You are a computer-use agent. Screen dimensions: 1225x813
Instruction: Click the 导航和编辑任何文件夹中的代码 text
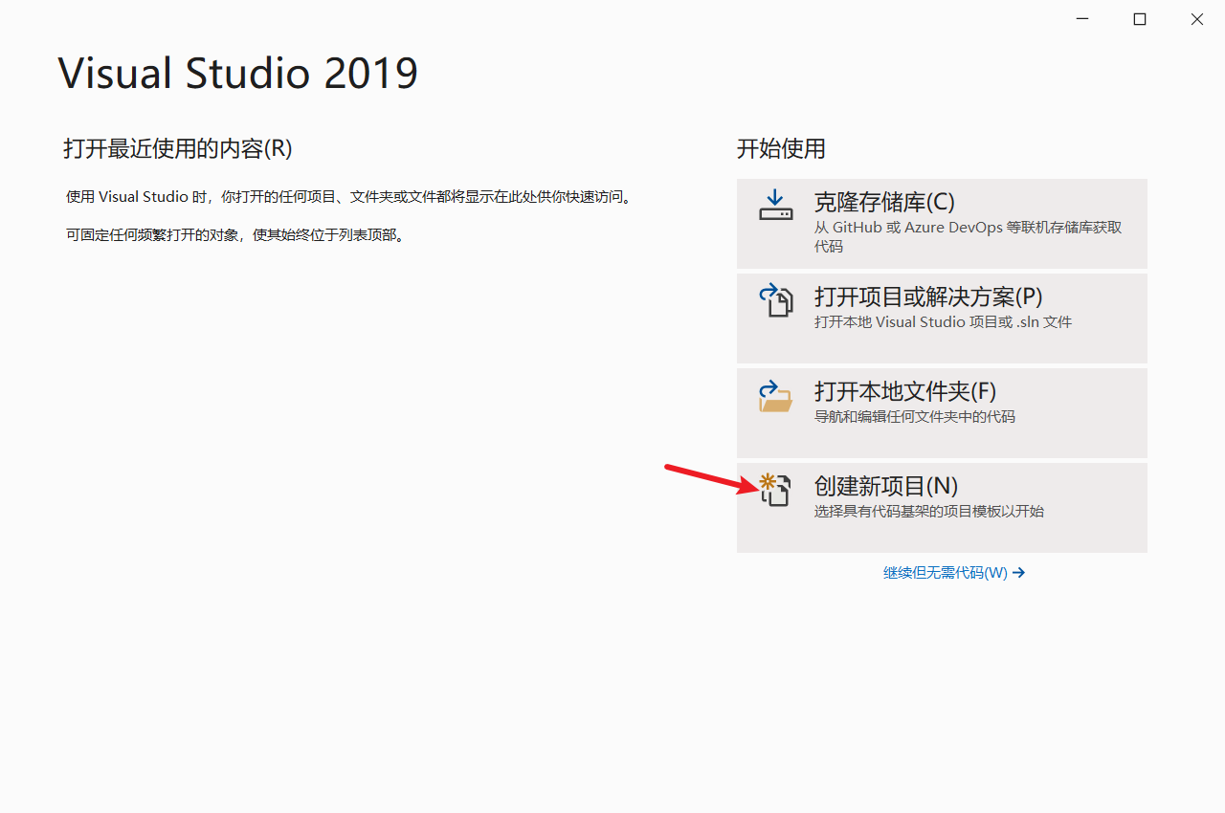(x=915, y=417)
